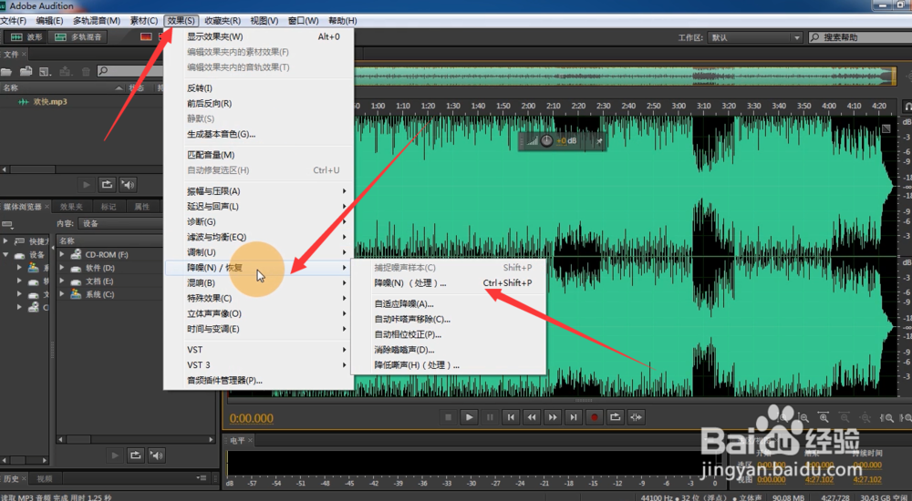Click the Fast Forward button
This screenshot has width=912, height=501.
(553, 417)
